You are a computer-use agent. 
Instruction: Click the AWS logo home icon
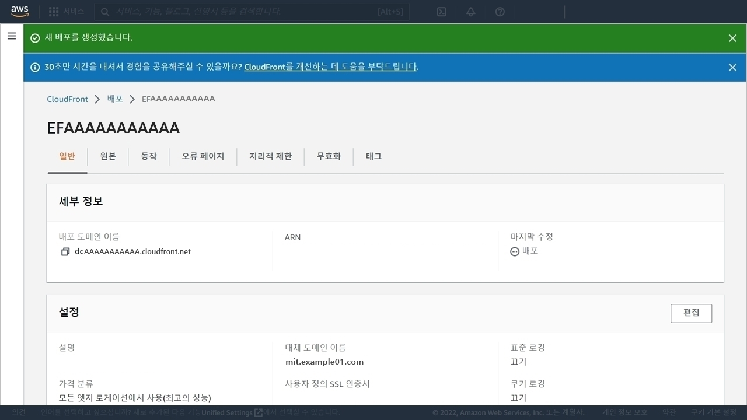pyautogui.click(x=20, y=12)
